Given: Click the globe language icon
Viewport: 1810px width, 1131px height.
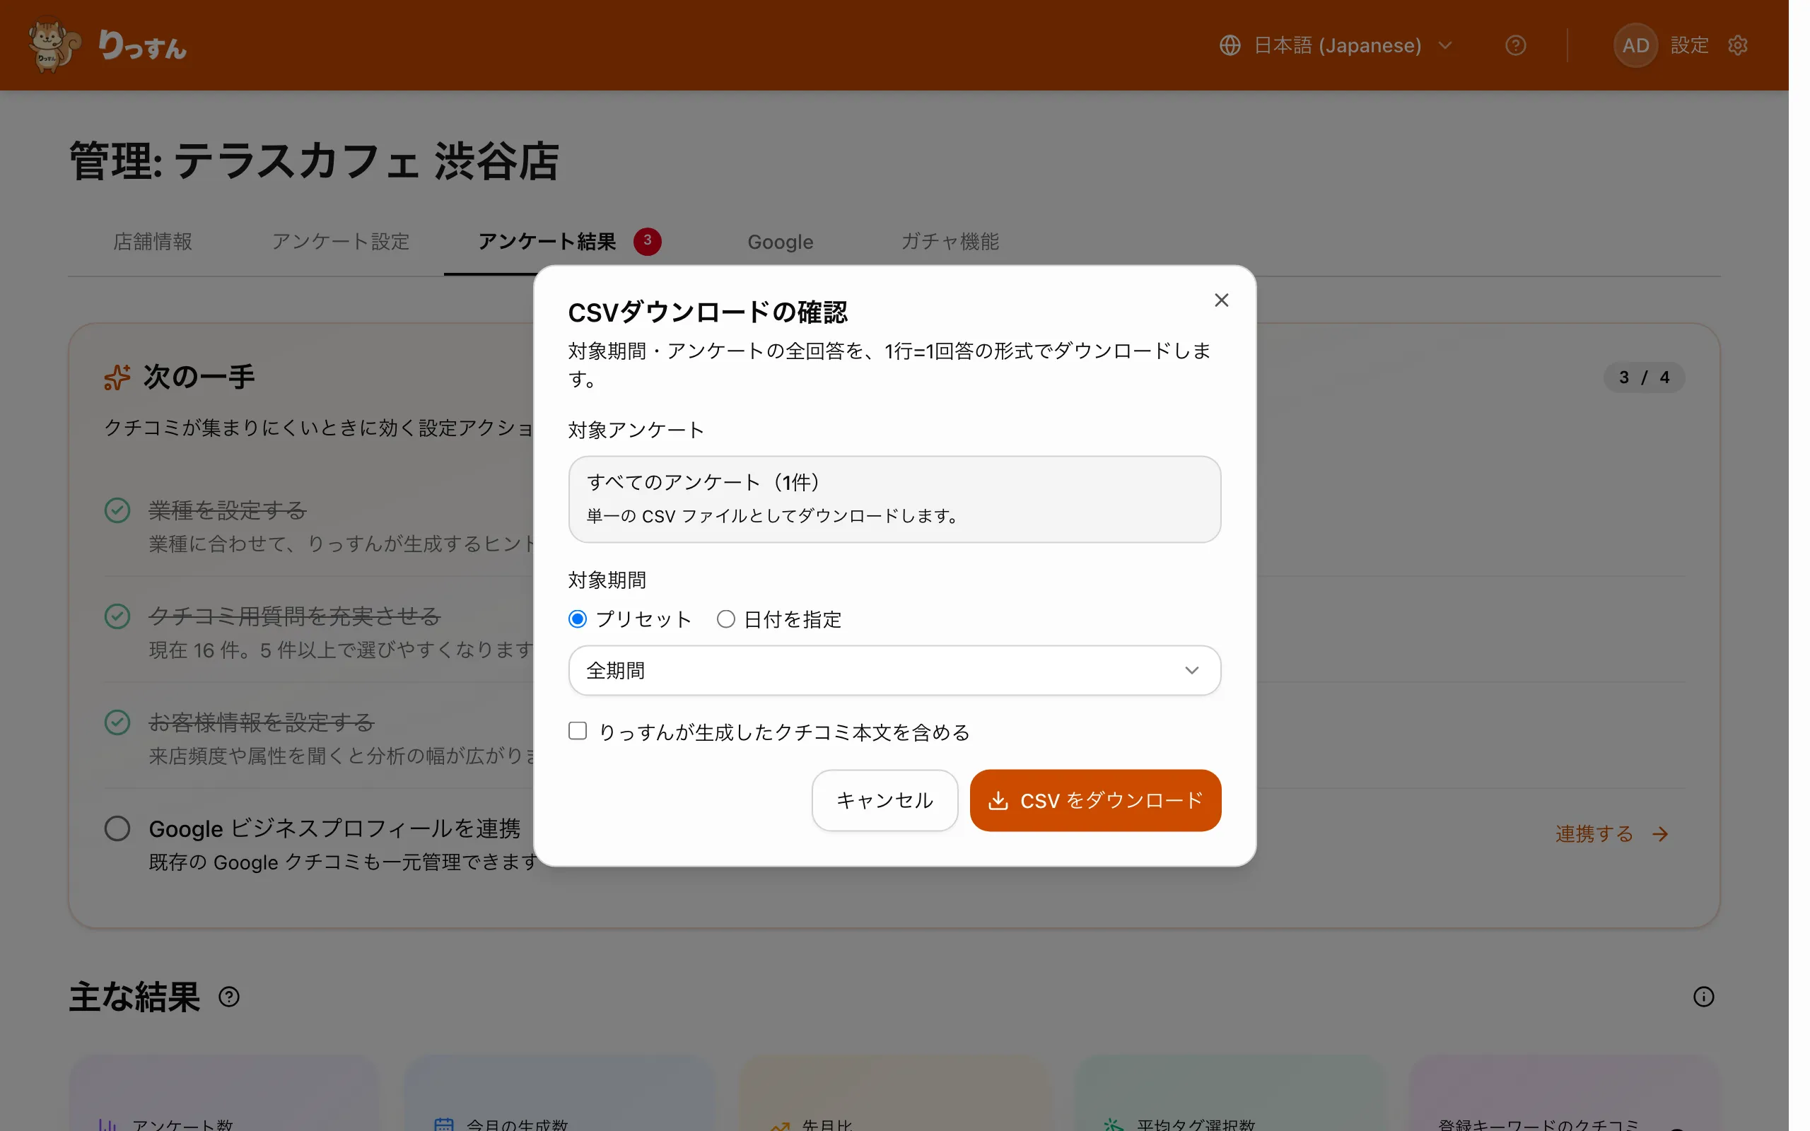Looking at the screenshot, I should (1230, 46).
